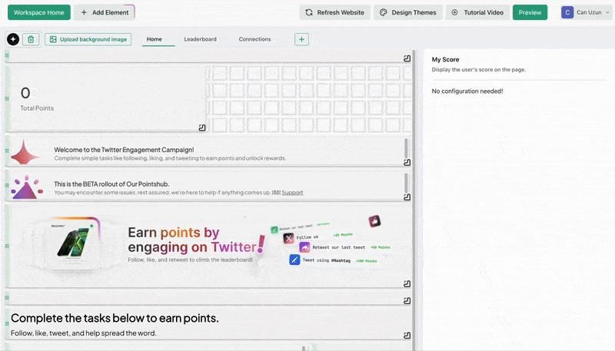Image resolution: width=615 pixels, height=351 pixels.
Task: Open the Can Uzun account dropdown
Action: pos(587,12)
